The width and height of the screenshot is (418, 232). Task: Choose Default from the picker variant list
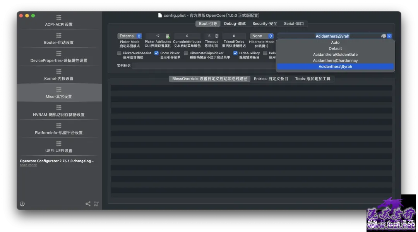coord(335,48)
